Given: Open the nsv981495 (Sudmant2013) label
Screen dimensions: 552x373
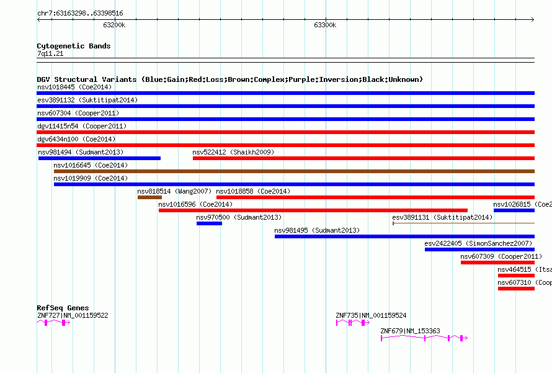Looking at the screenshot, I should [x=317, y=230].
